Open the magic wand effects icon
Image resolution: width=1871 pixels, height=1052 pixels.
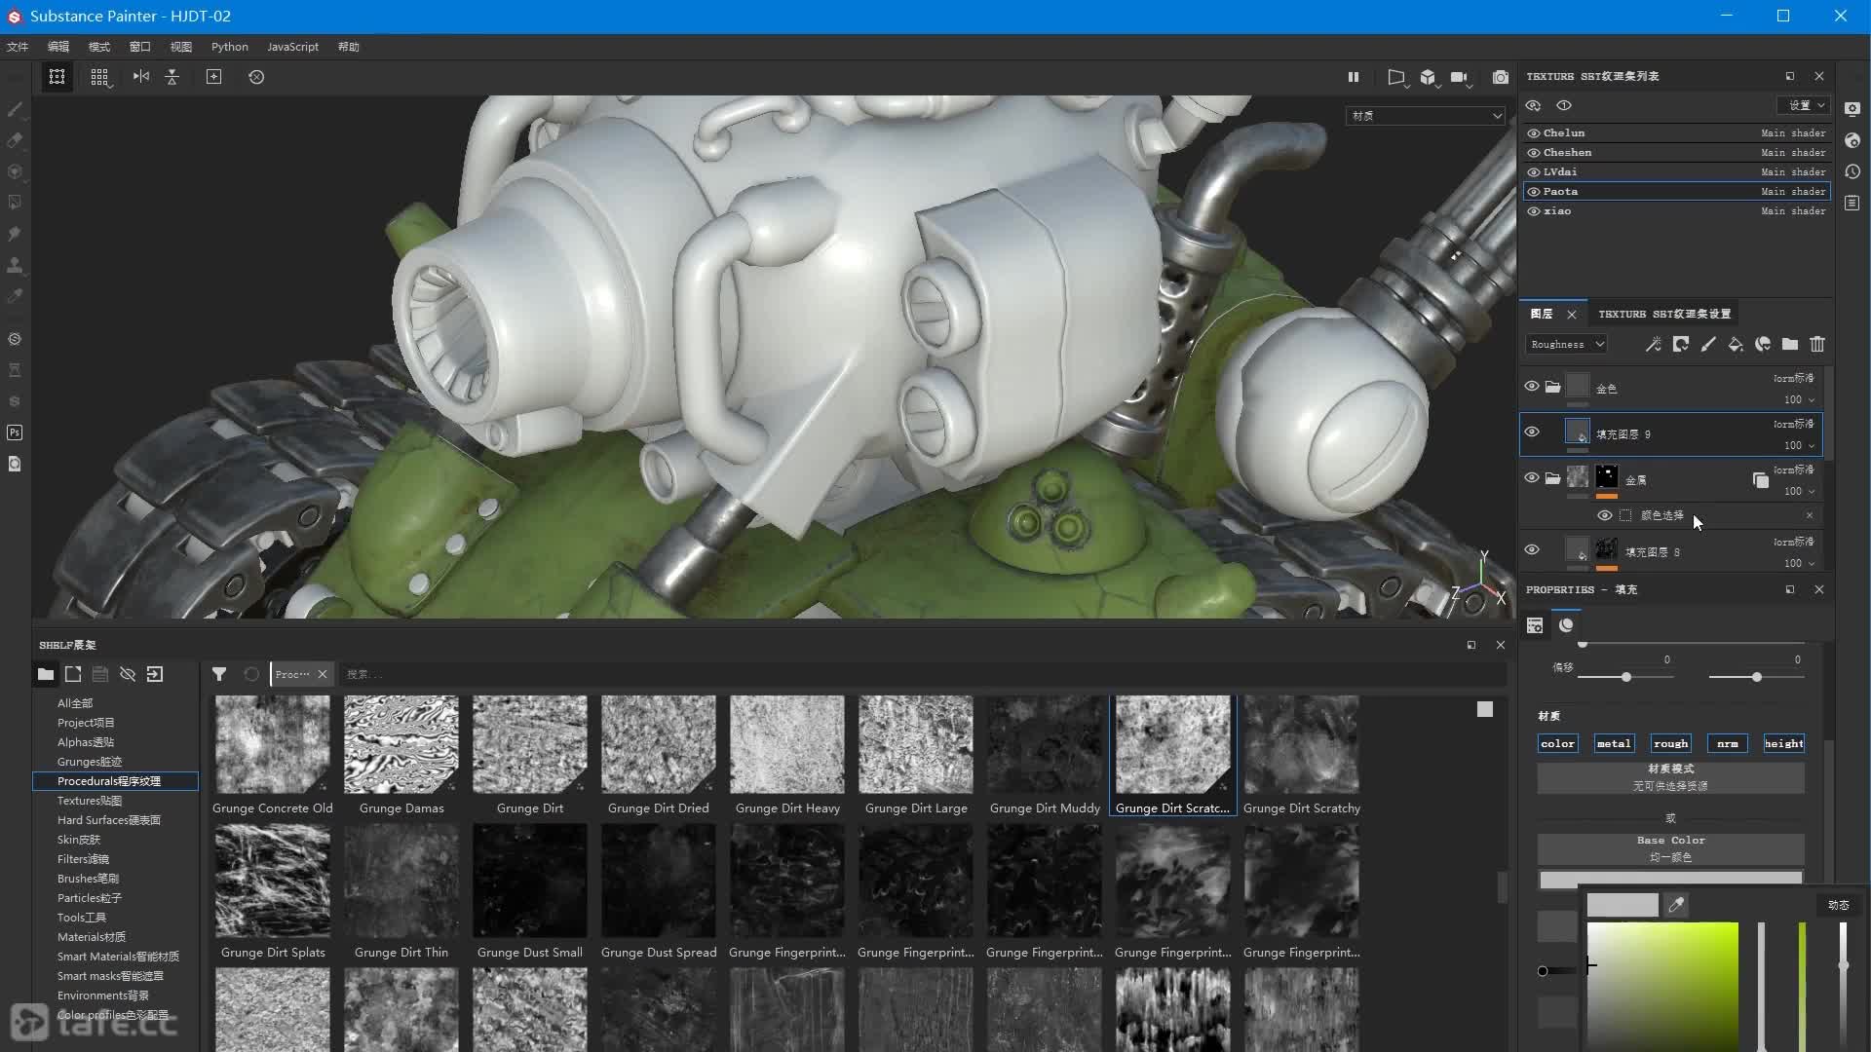(1653, 345)
